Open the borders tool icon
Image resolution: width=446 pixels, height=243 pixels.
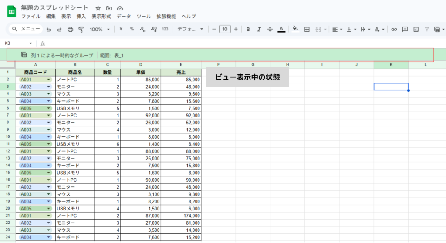(x=307, y=30)
